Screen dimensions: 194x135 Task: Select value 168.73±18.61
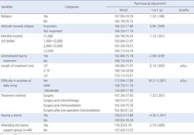pos(124,61)
